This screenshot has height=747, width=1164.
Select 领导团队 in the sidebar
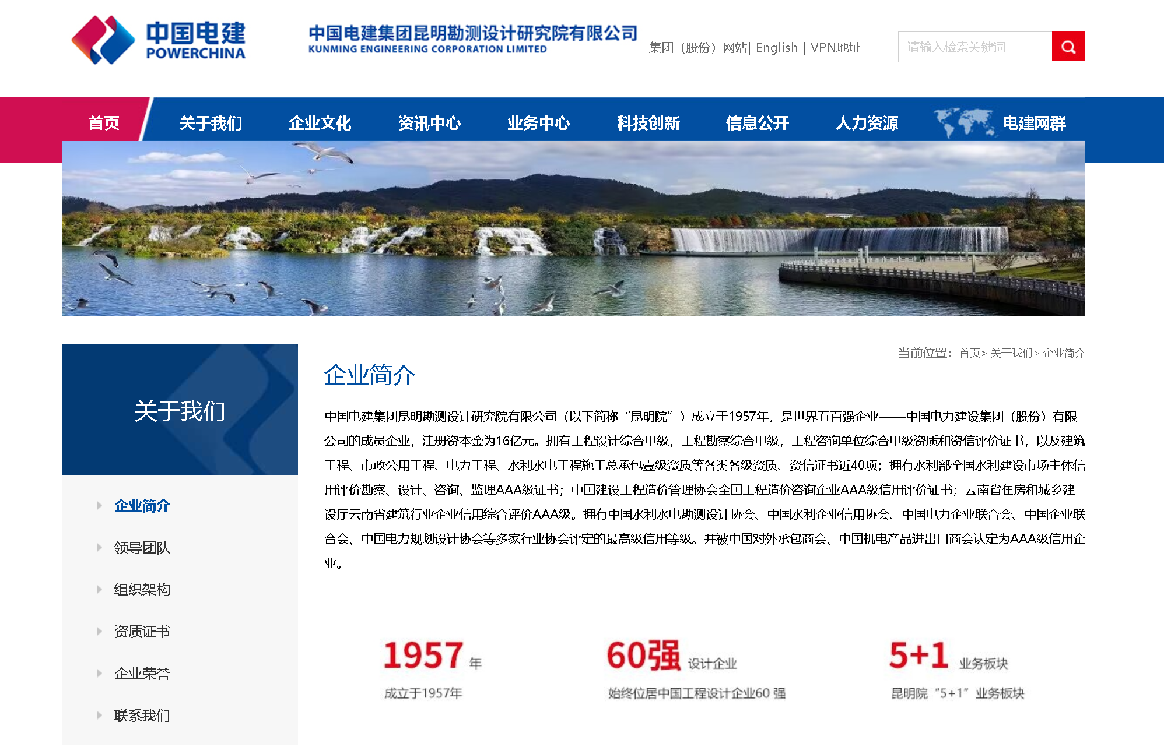coord(142,548)
